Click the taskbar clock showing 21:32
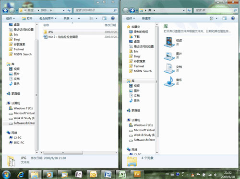 pyautogui.click(x=228, y=175)
